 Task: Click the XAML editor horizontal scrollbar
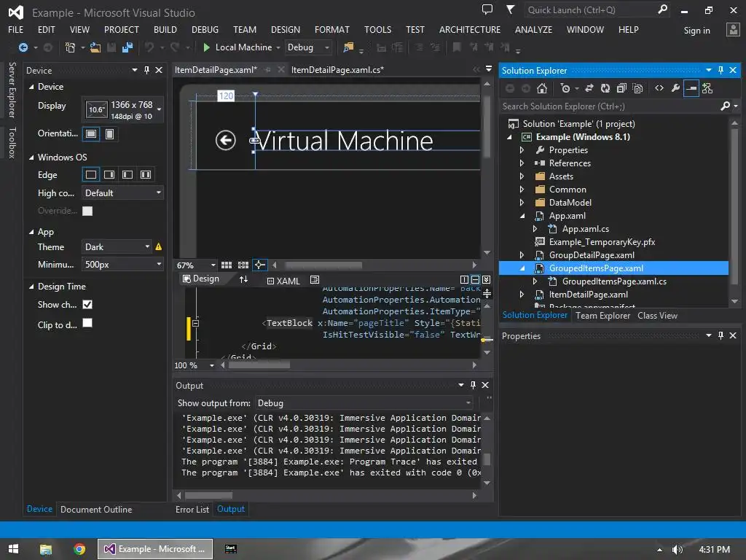[x=259, y=365]
